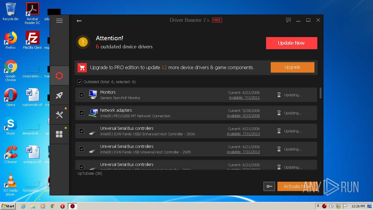The height and width of the screenshot is (210, 373).
Task: Click hourglass icon in Monitors row
Action: [x=279, y=95]
